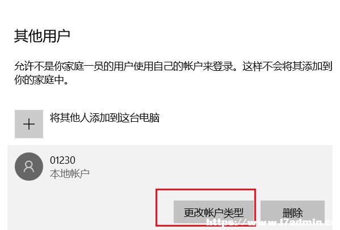The width and height of the screenshot is (340, 230).
Task: Select the account name 01230
Action: (x=62, y=160)
